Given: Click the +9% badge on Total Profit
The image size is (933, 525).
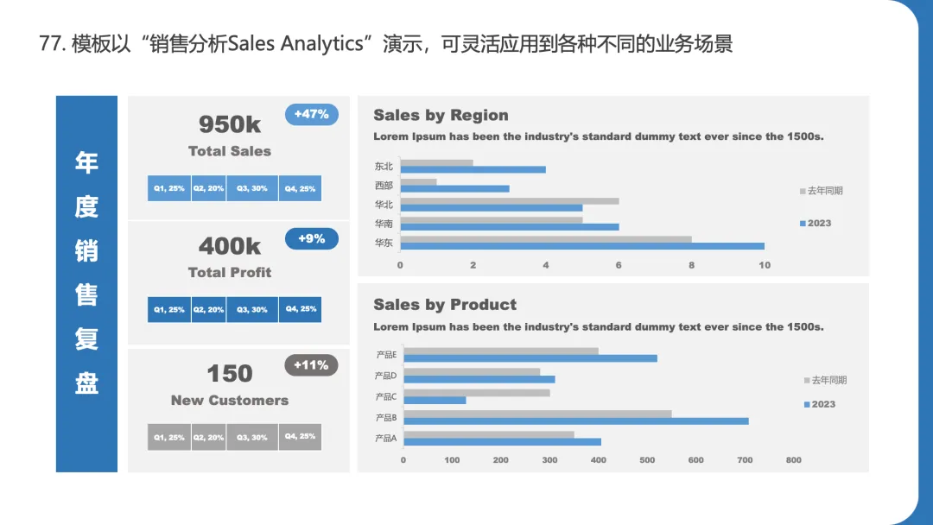Looking at the screenshot, I should click(x=311, y=238).
